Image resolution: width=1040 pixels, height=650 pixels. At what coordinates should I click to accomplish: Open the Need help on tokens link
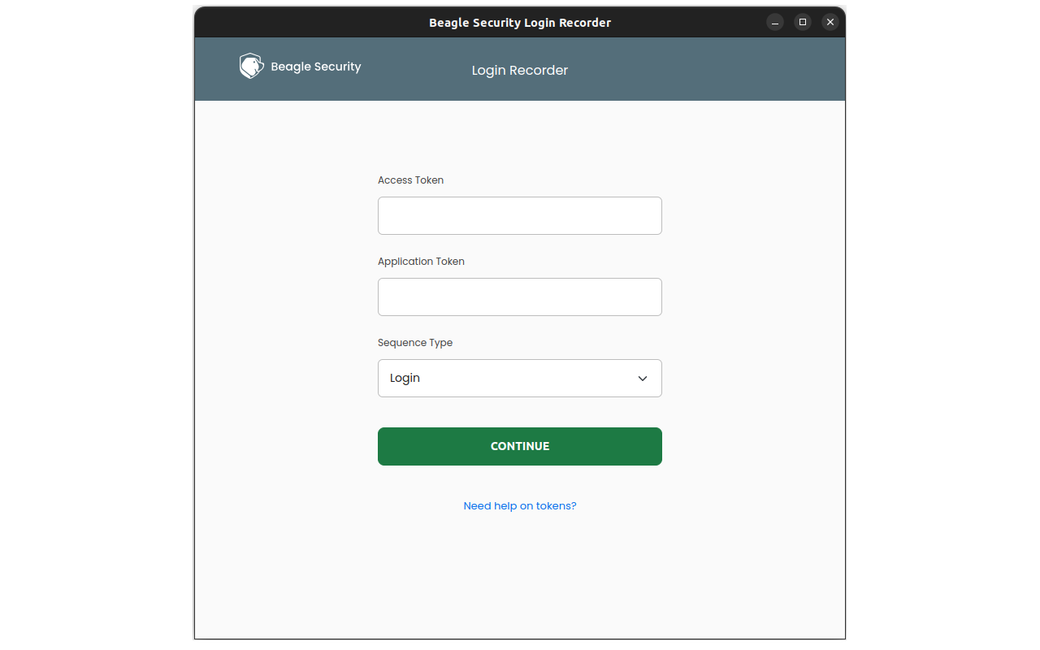pos(519,506)
